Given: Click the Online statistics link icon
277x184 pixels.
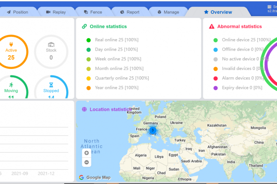Looking at the screenshot, I should tap(84, 26).
